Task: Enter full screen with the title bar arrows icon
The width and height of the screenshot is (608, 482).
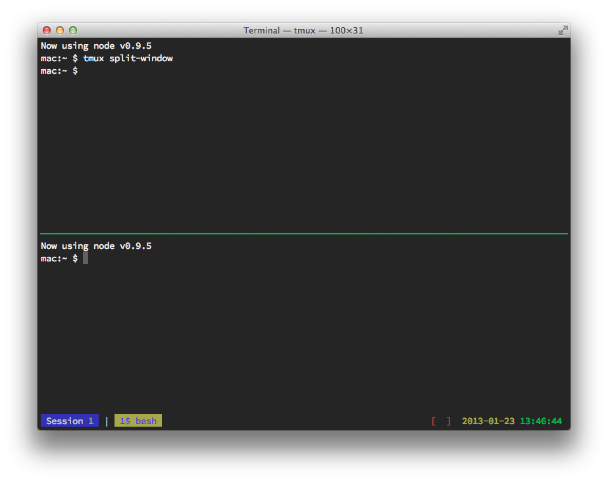Action: [563, 30]
